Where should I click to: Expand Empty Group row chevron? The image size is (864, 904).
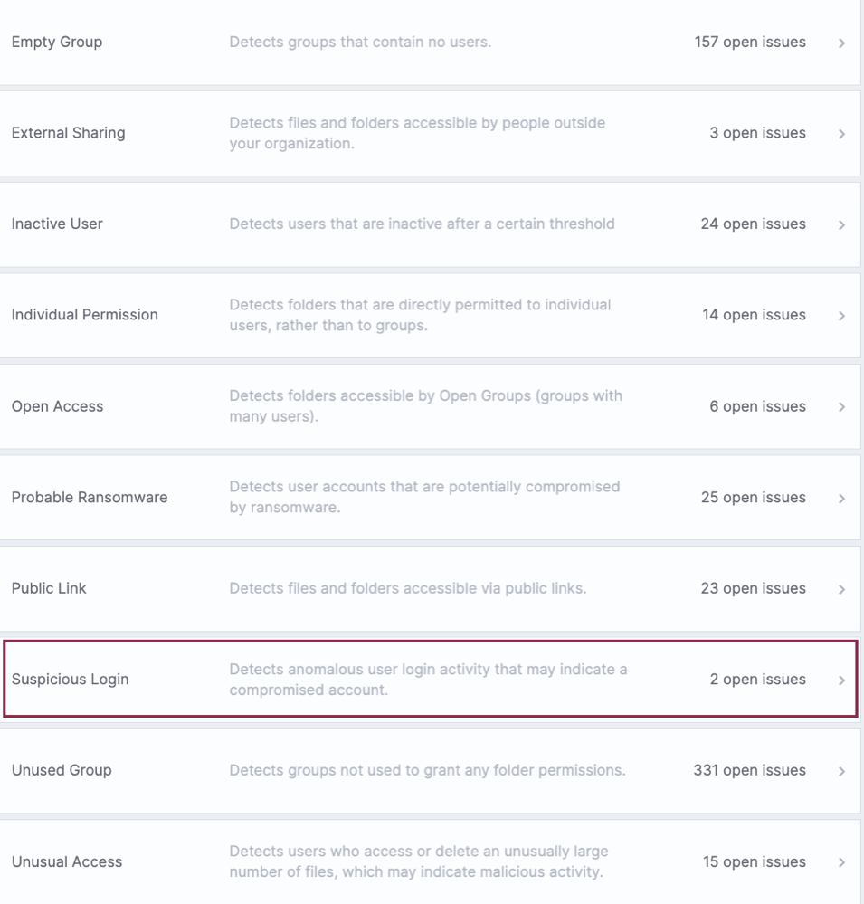pyautogui.click(x=841, y=43)
